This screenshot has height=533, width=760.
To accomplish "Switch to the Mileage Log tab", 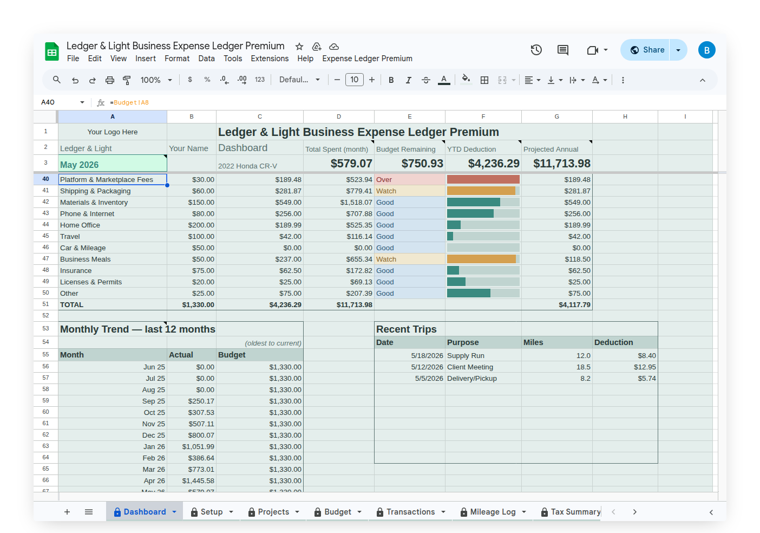I will pyautogui.click(x=493, y=512).
